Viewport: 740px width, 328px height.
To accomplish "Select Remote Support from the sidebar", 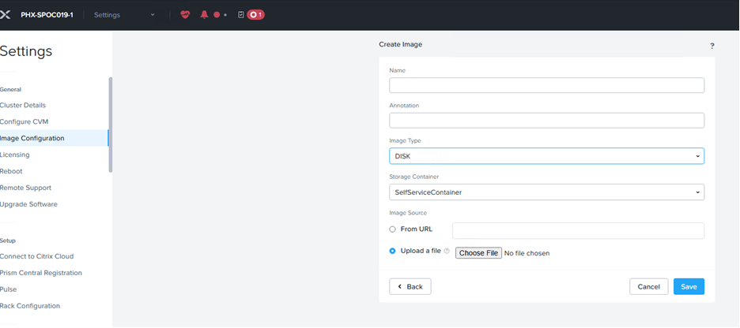I will point(26,188).
